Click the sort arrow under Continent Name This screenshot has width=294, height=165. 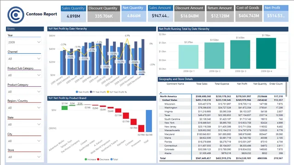(x=161, y=93)
